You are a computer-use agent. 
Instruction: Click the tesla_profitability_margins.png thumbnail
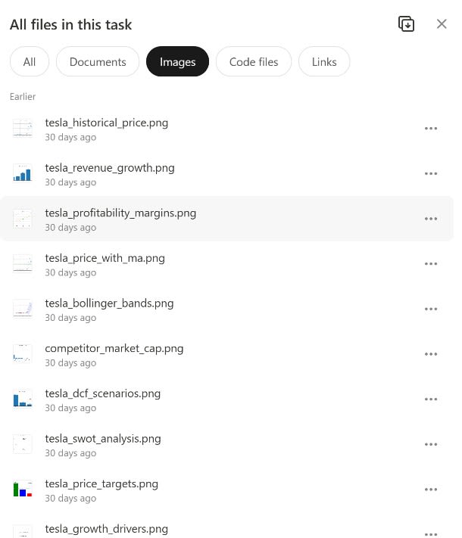[x=23, y=219]
